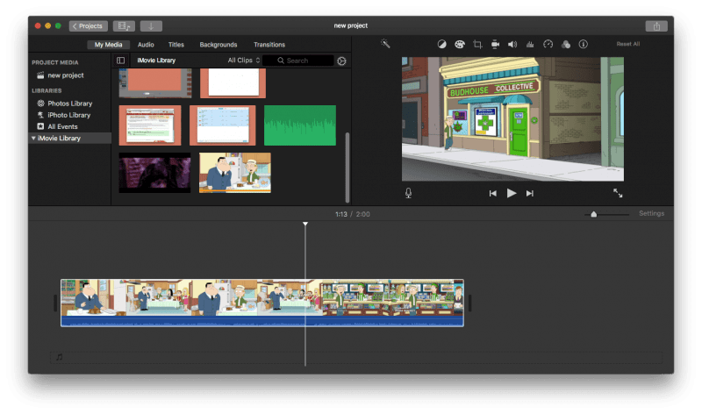This screenshot has width=702, height=414.
Task: Switch to the Transitions tab
Action: point(269,45)
